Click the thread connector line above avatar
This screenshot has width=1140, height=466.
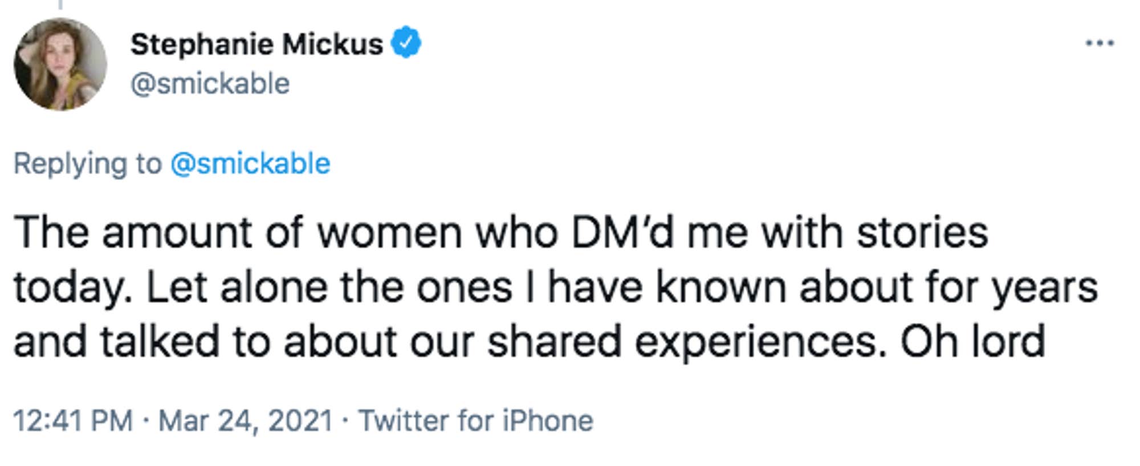click(x=60, y=5)
